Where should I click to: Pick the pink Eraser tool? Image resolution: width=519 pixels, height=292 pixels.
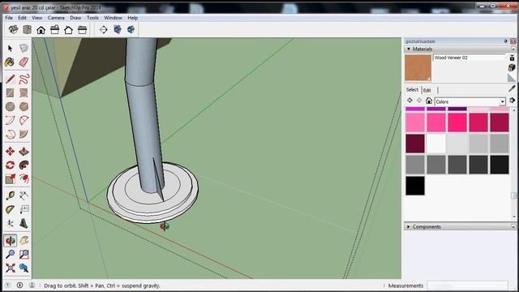point(24,62)
